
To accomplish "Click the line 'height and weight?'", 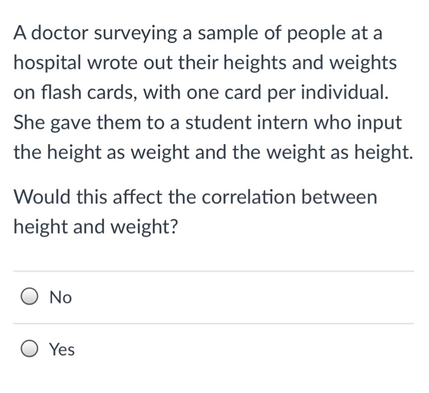I will click(x=96, y=227).
